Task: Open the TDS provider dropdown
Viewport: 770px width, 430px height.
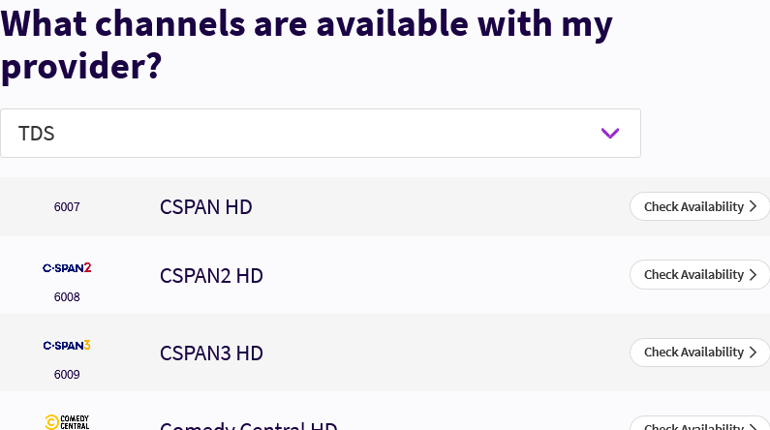Action: 320,133
